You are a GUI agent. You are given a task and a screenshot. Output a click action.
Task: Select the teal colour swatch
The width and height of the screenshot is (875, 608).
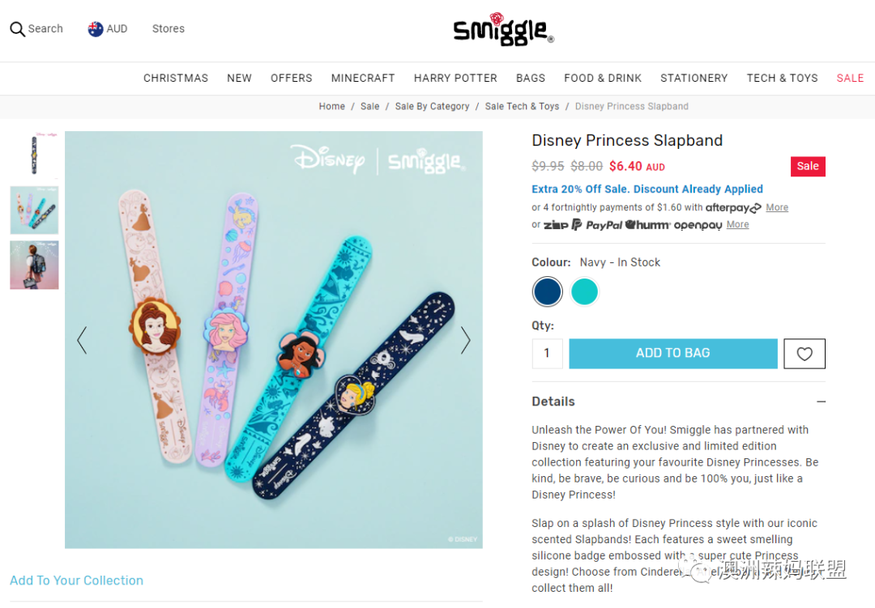(x=584, y=291)
